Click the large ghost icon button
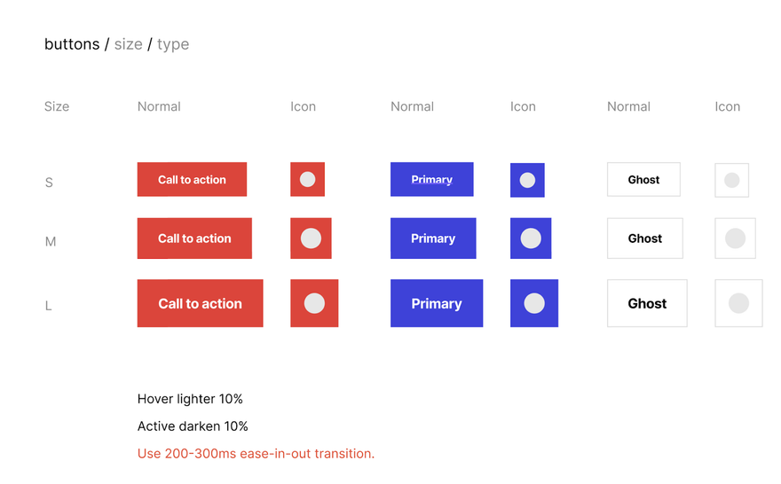The image size is (781, 484). point(738,303)
